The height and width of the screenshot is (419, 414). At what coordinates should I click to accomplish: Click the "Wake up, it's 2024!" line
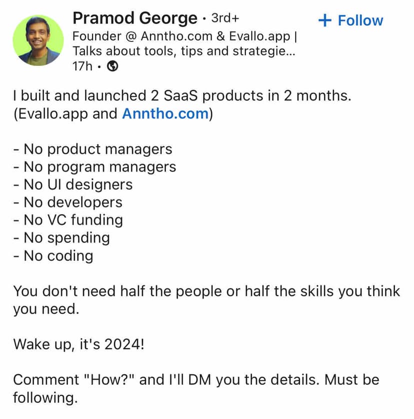click(78, 344)
